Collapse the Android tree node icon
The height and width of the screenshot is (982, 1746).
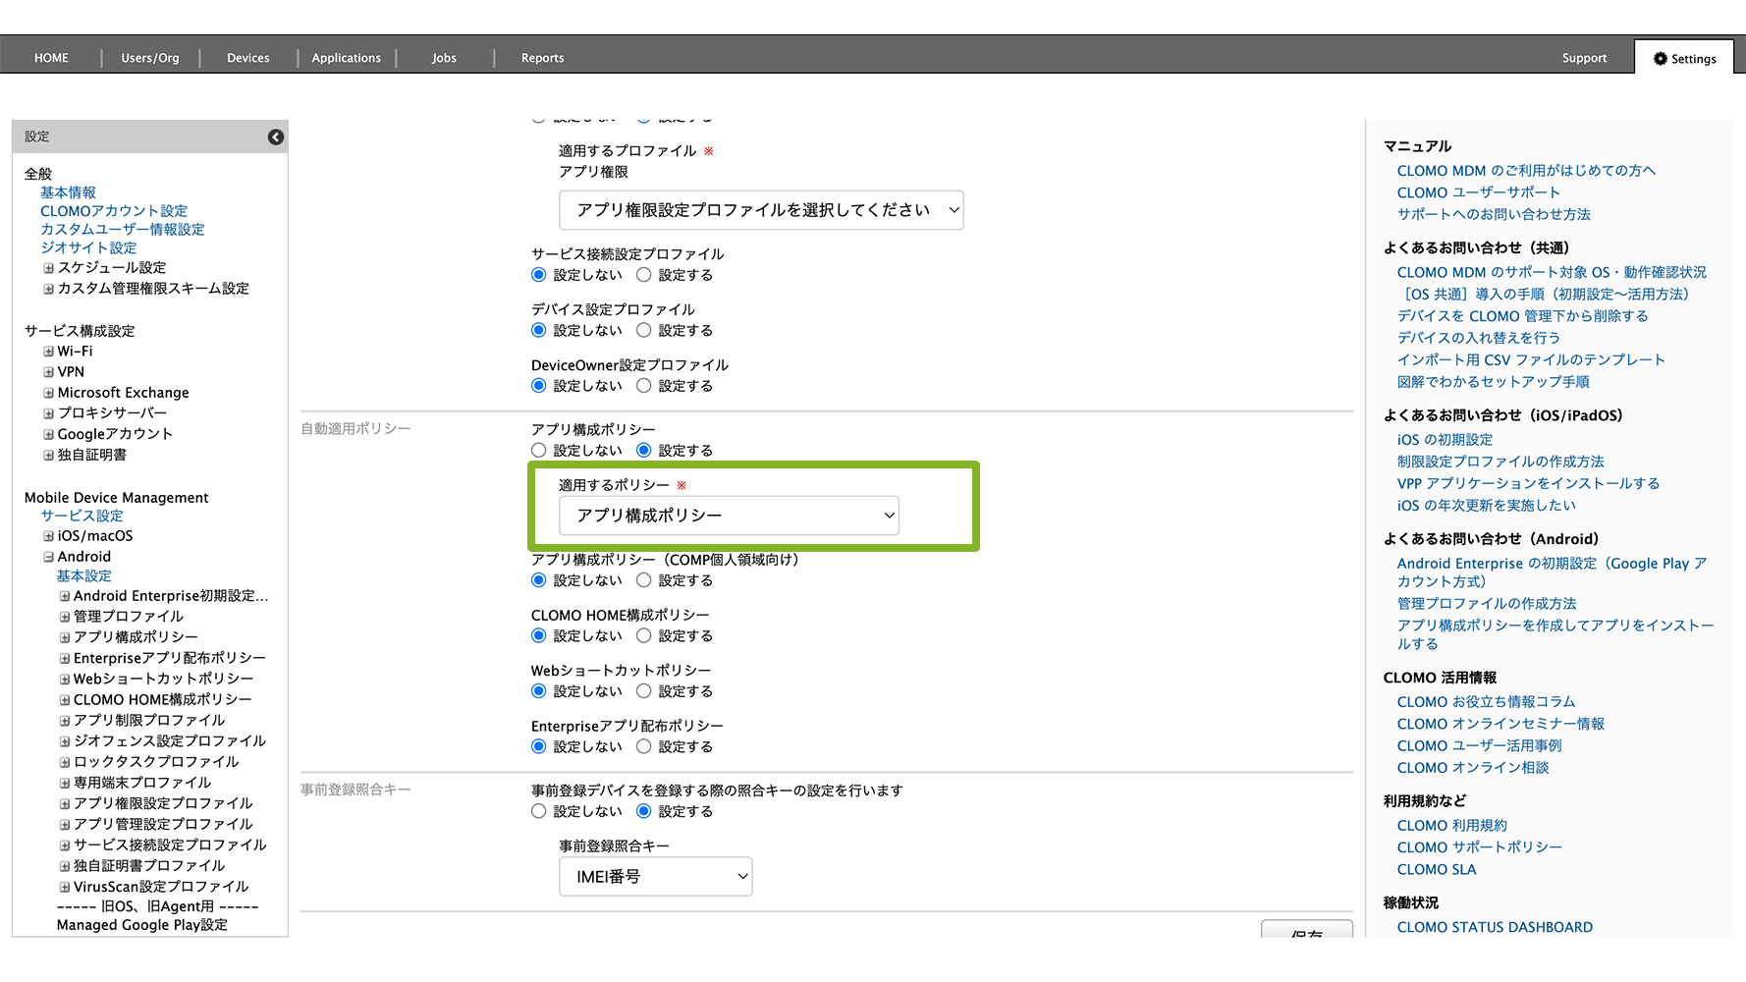48,557
